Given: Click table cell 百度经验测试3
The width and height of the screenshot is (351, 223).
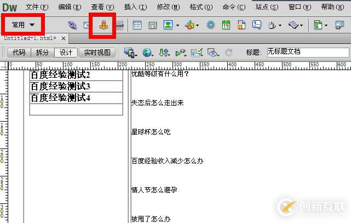Looking at the screenshot, I should click(76, 87).
